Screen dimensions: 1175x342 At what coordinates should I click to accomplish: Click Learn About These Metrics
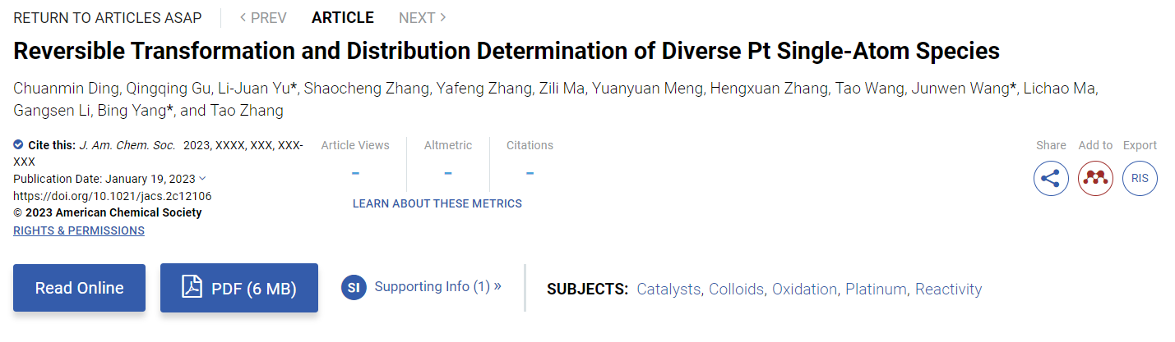click(437, 203)
